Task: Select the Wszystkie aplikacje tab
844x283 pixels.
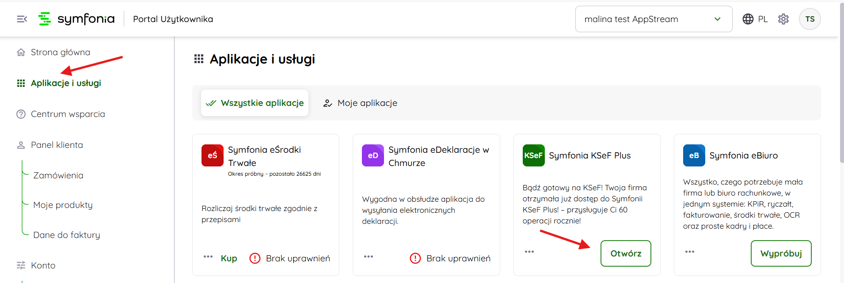Action: tap(255, 103)
